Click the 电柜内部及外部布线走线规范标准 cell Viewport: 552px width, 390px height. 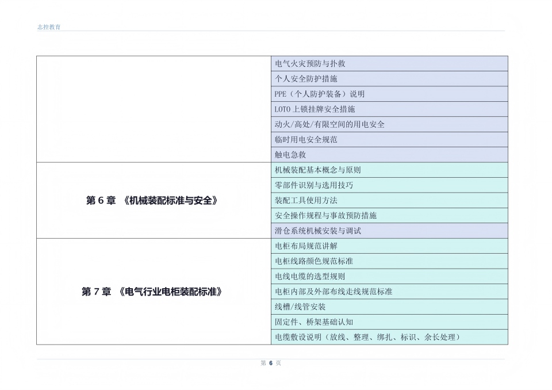pos(389,292)
